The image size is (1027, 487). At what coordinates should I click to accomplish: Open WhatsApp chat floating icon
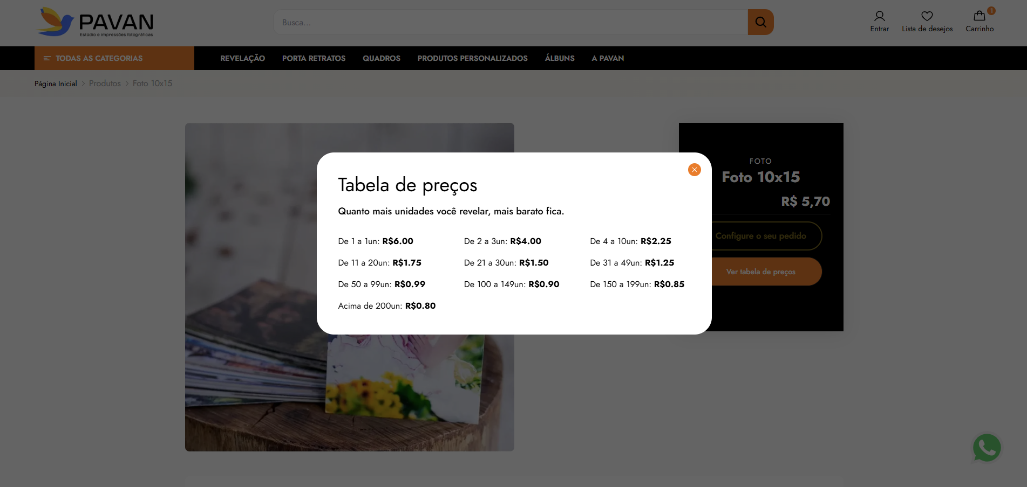(x=987, y=448)
